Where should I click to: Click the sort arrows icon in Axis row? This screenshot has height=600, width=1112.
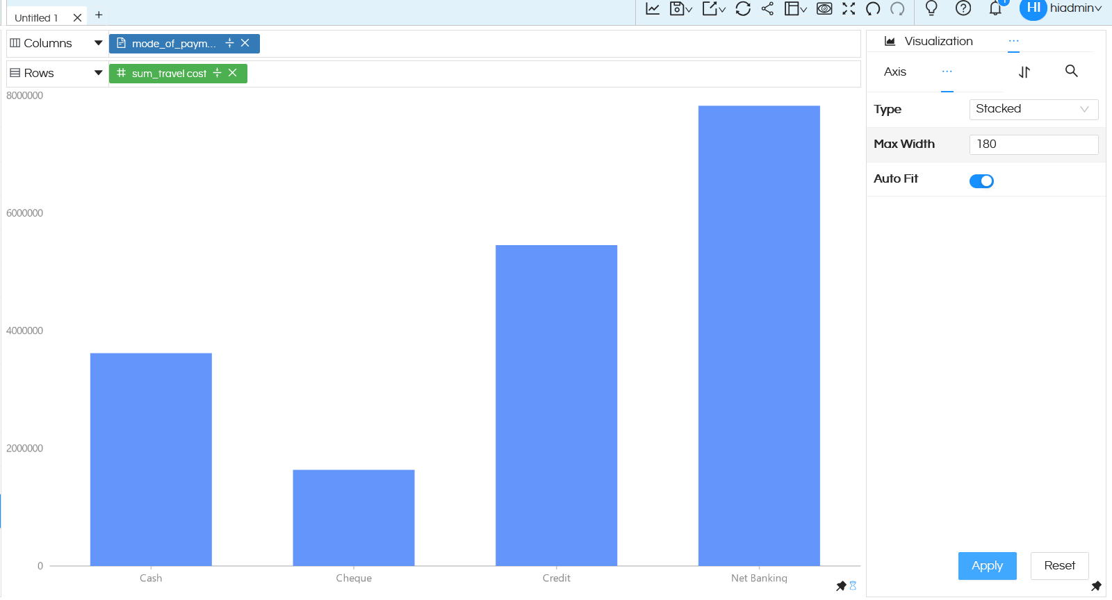click(x=1024, y=72)
